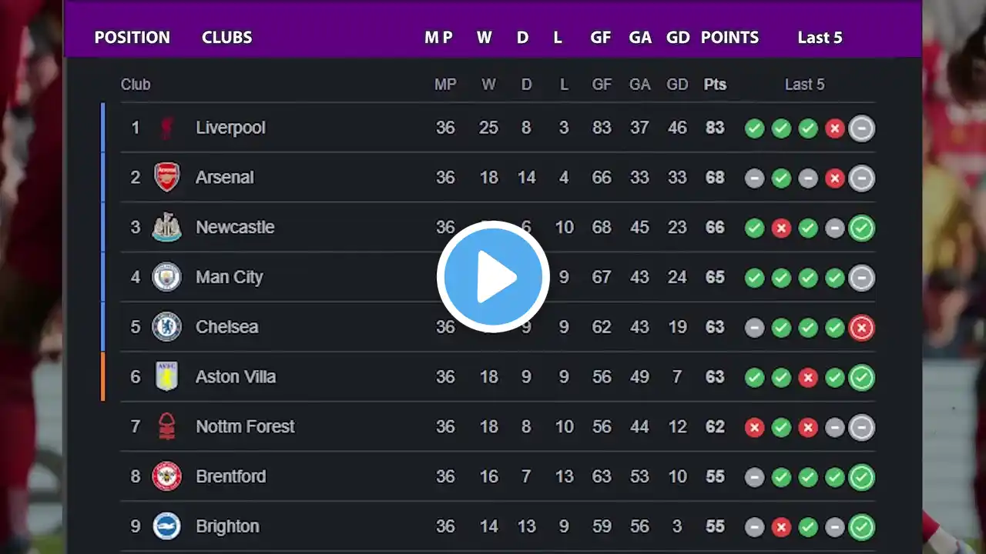Click the Nottm Forest club crest
Image resolution: width=986 pixels, height=554 pixels.
click(166, 426)
